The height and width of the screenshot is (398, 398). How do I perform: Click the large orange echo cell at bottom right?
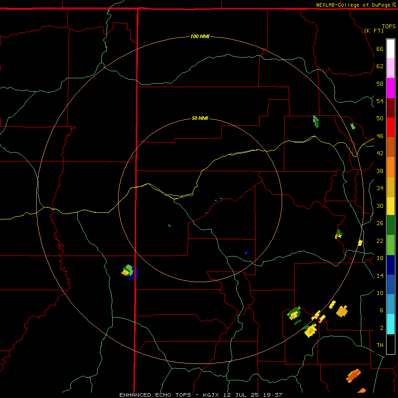(x=353, y=375)
